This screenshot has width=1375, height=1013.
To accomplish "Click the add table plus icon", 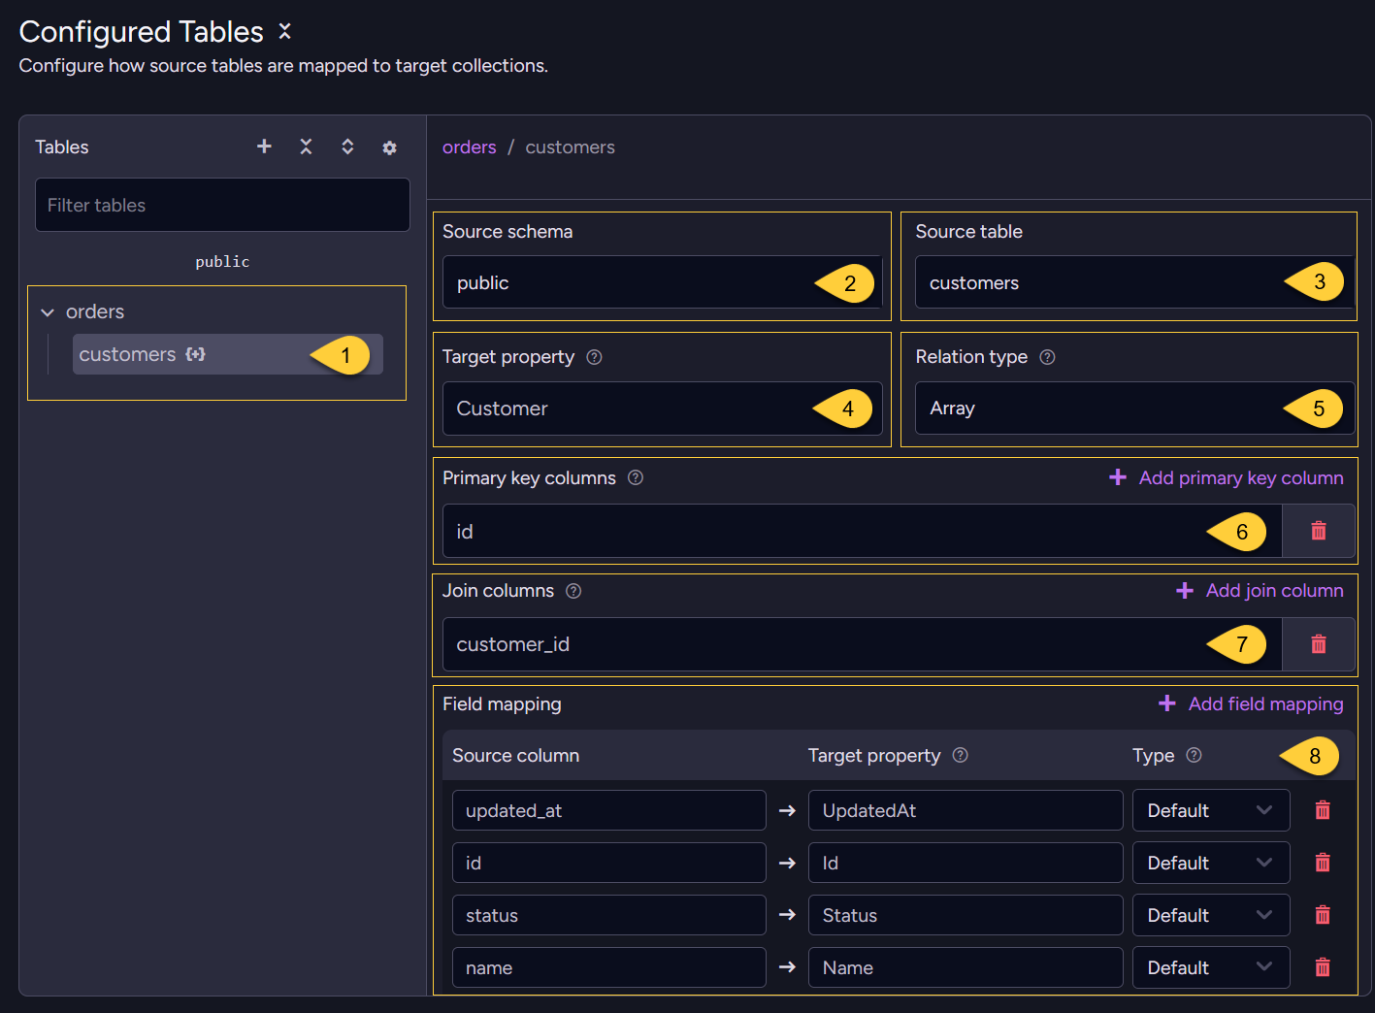I will coord(264,147).
